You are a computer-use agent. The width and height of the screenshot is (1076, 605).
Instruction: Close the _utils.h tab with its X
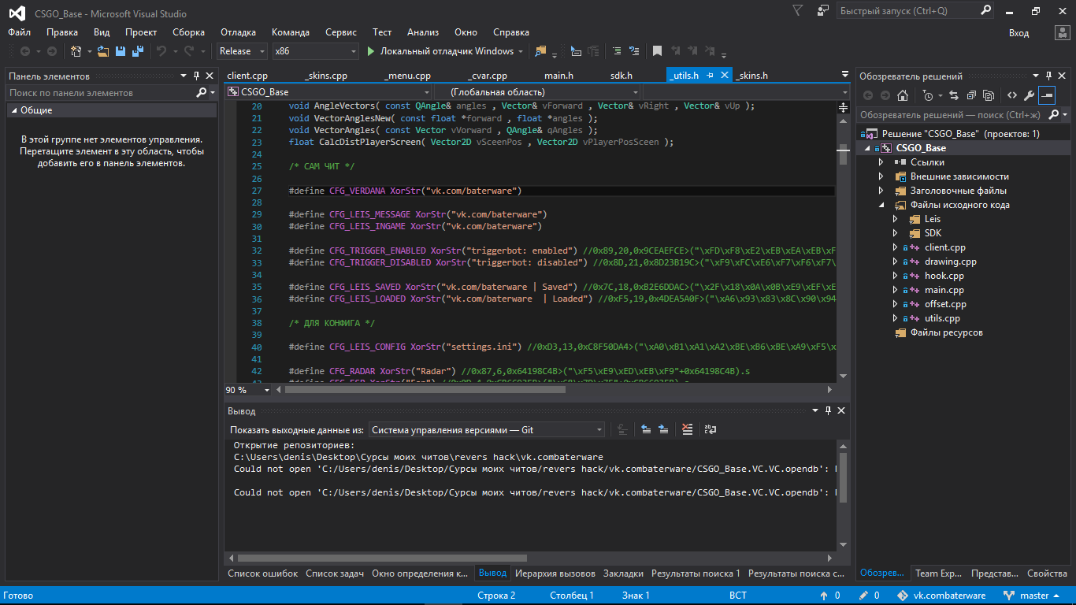coord(725,76)
